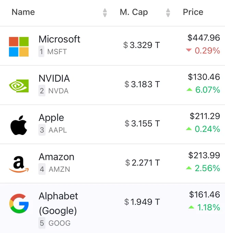Select the Price column header

click(193, 12)
